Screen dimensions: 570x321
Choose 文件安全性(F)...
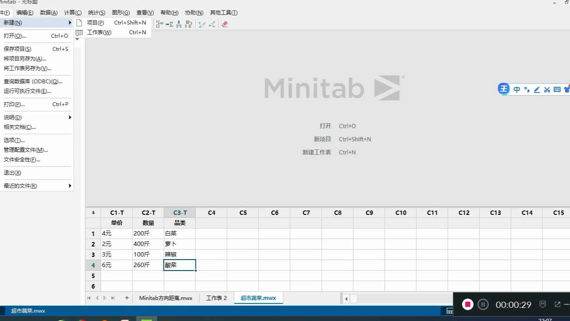pos(36,160)
